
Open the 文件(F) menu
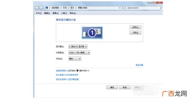(39, 13)
